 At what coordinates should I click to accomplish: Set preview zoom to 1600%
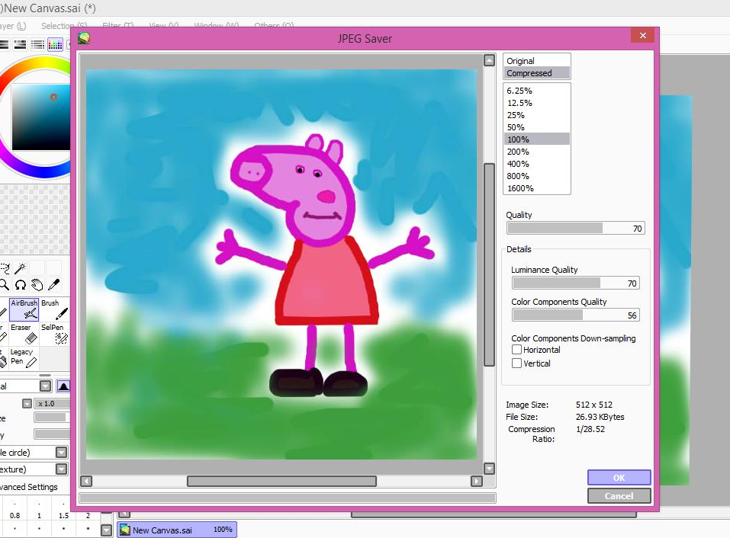click(x=537, y=188)
